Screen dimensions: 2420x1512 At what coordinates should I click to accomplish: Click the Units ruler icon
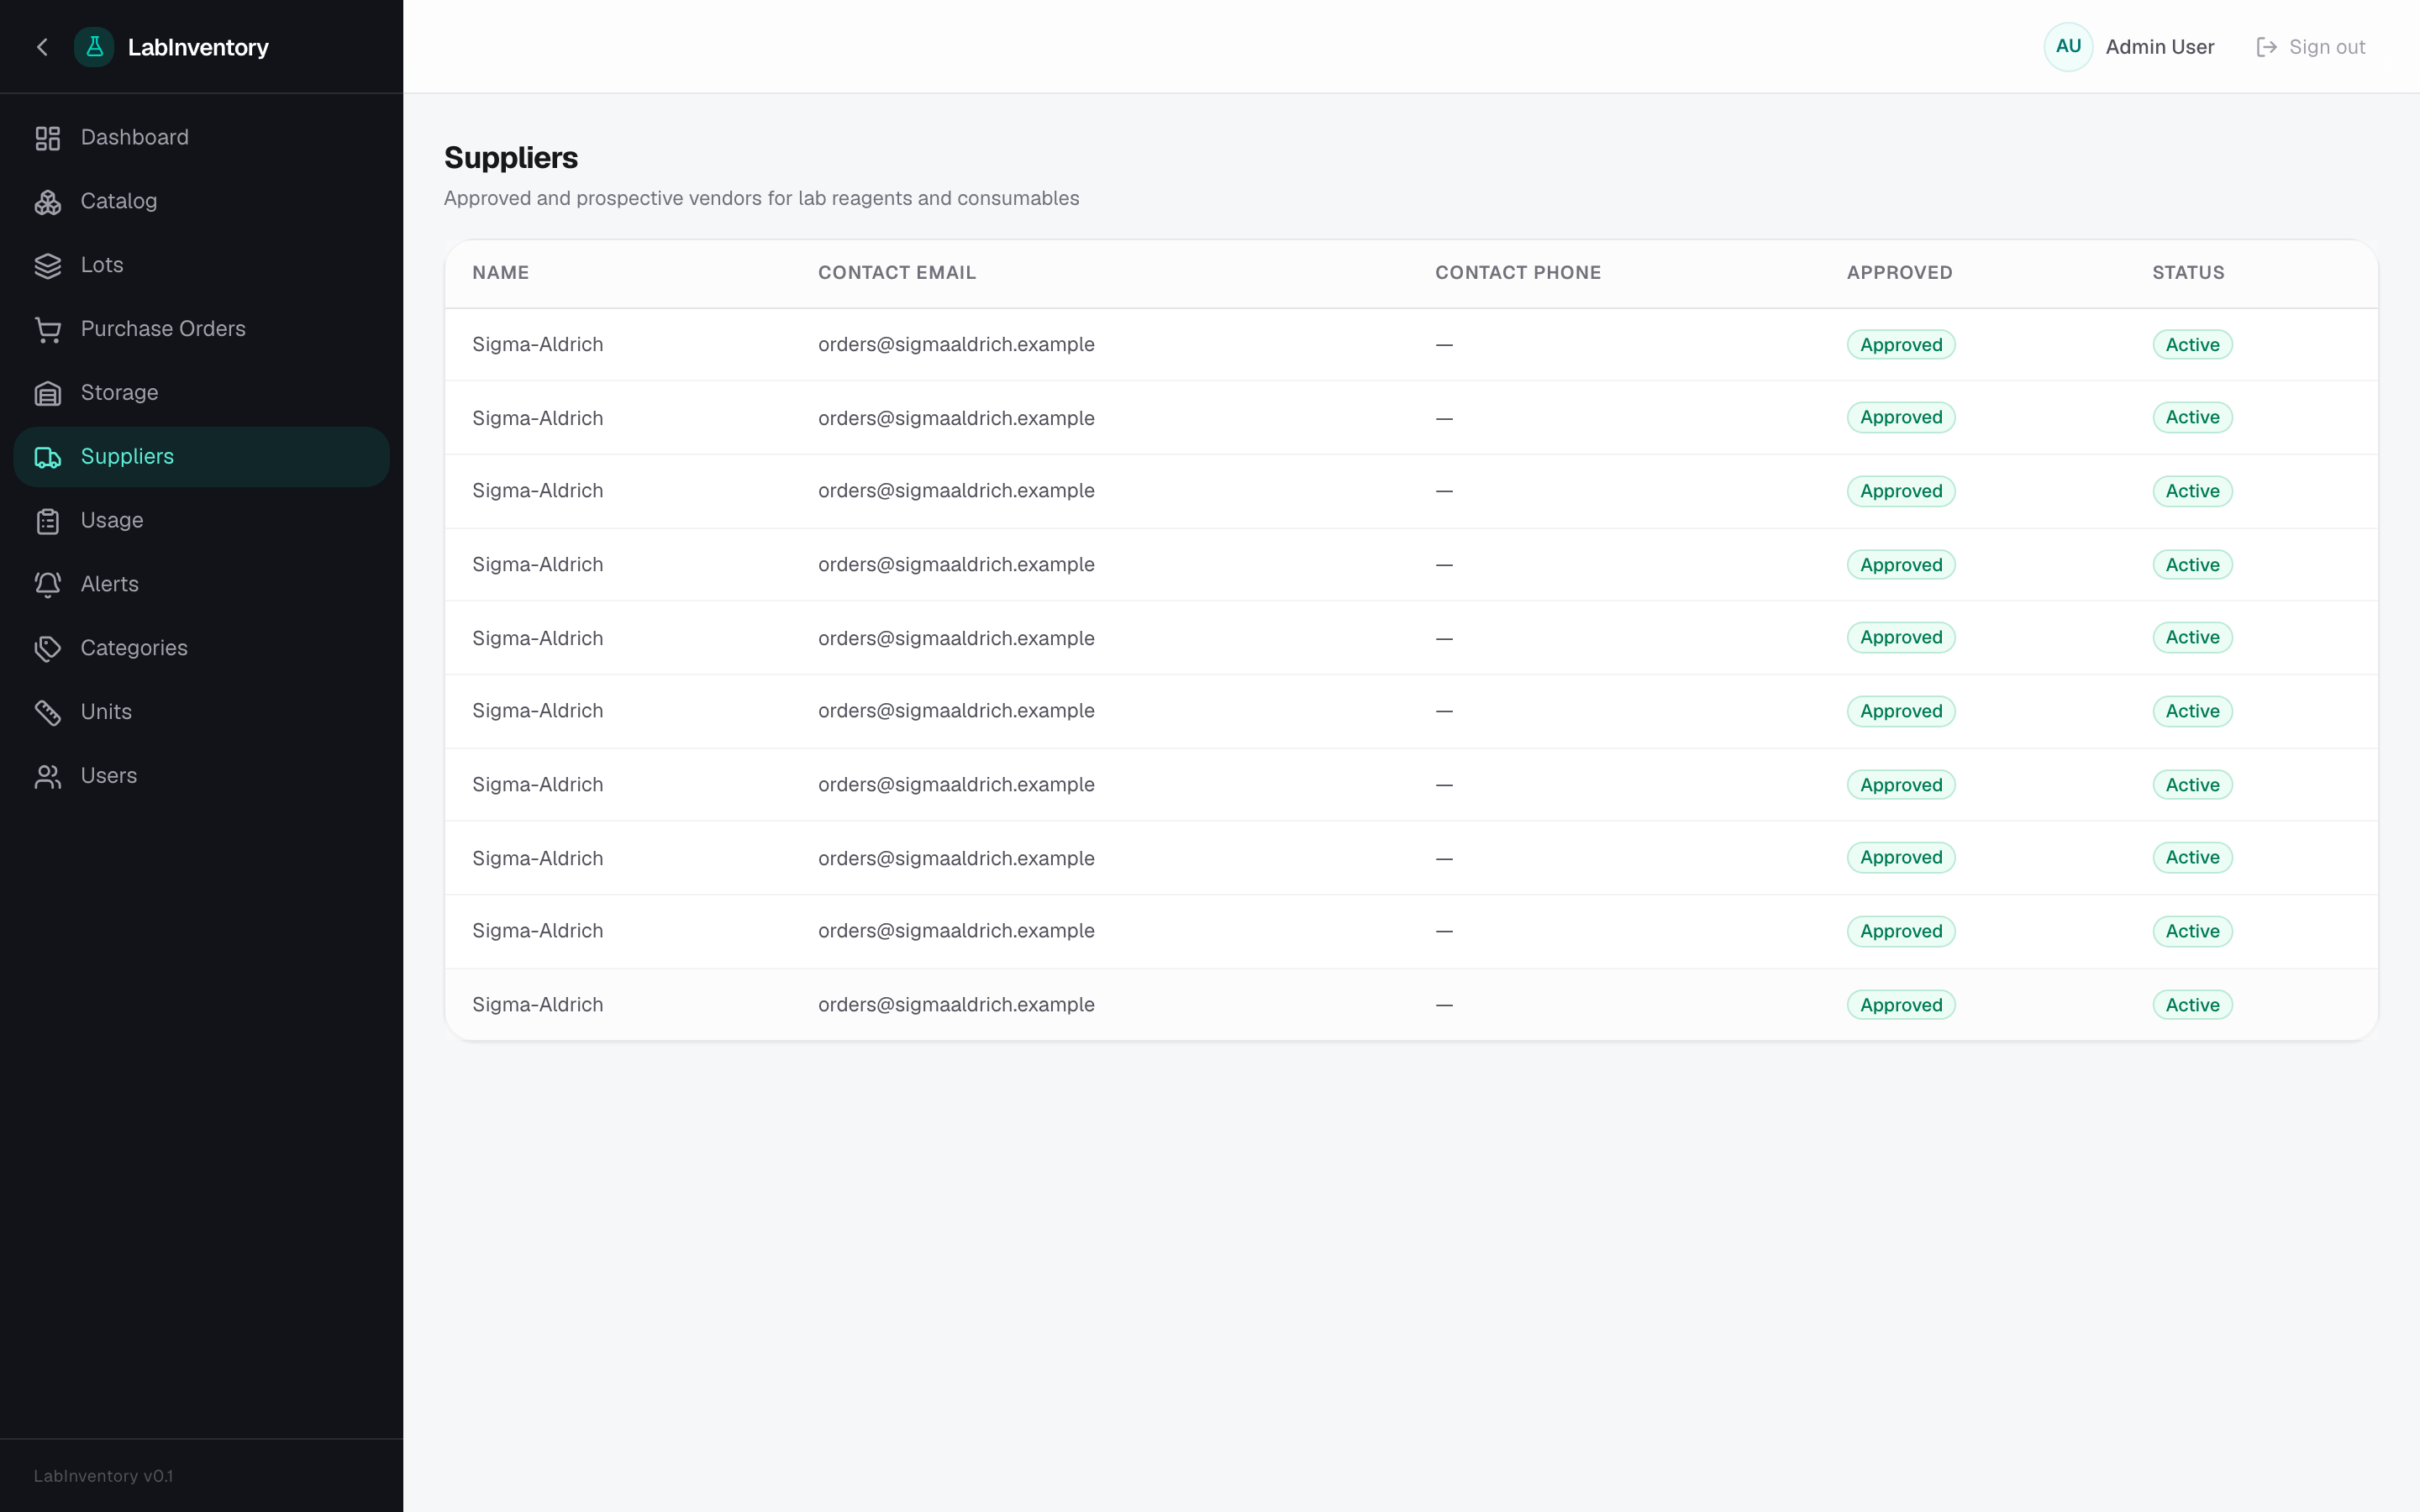(48, 713)
